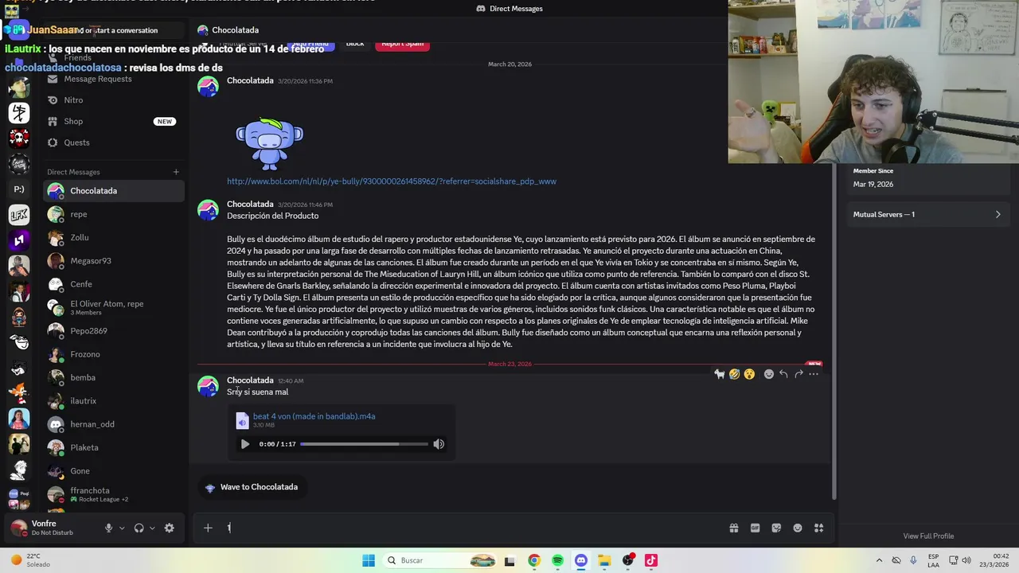Open the DM with Zollu
1019x573 pixels.
113,237
